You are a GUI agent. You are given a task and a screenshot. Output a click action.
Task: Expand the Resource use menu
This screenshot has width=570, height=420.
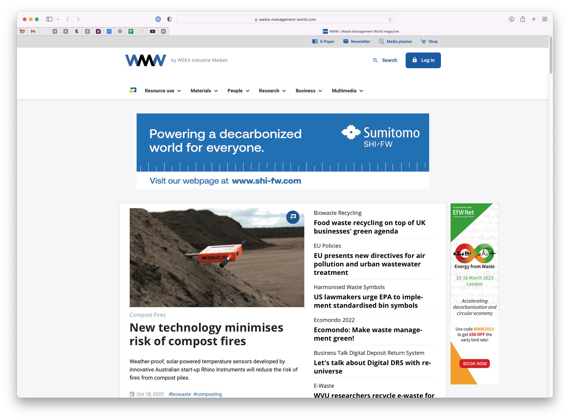(163, 91)
